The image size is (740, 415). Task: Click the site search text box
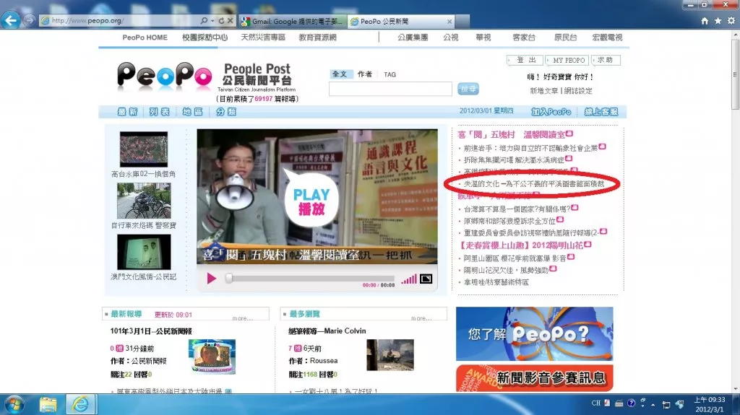pos(390,89)
